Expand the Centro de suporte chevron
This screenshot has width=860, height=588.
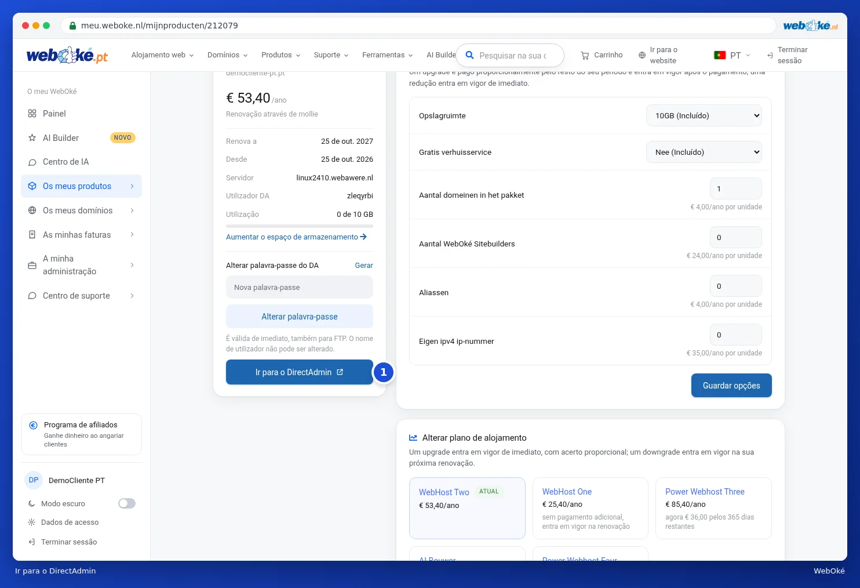coord(132,296)
